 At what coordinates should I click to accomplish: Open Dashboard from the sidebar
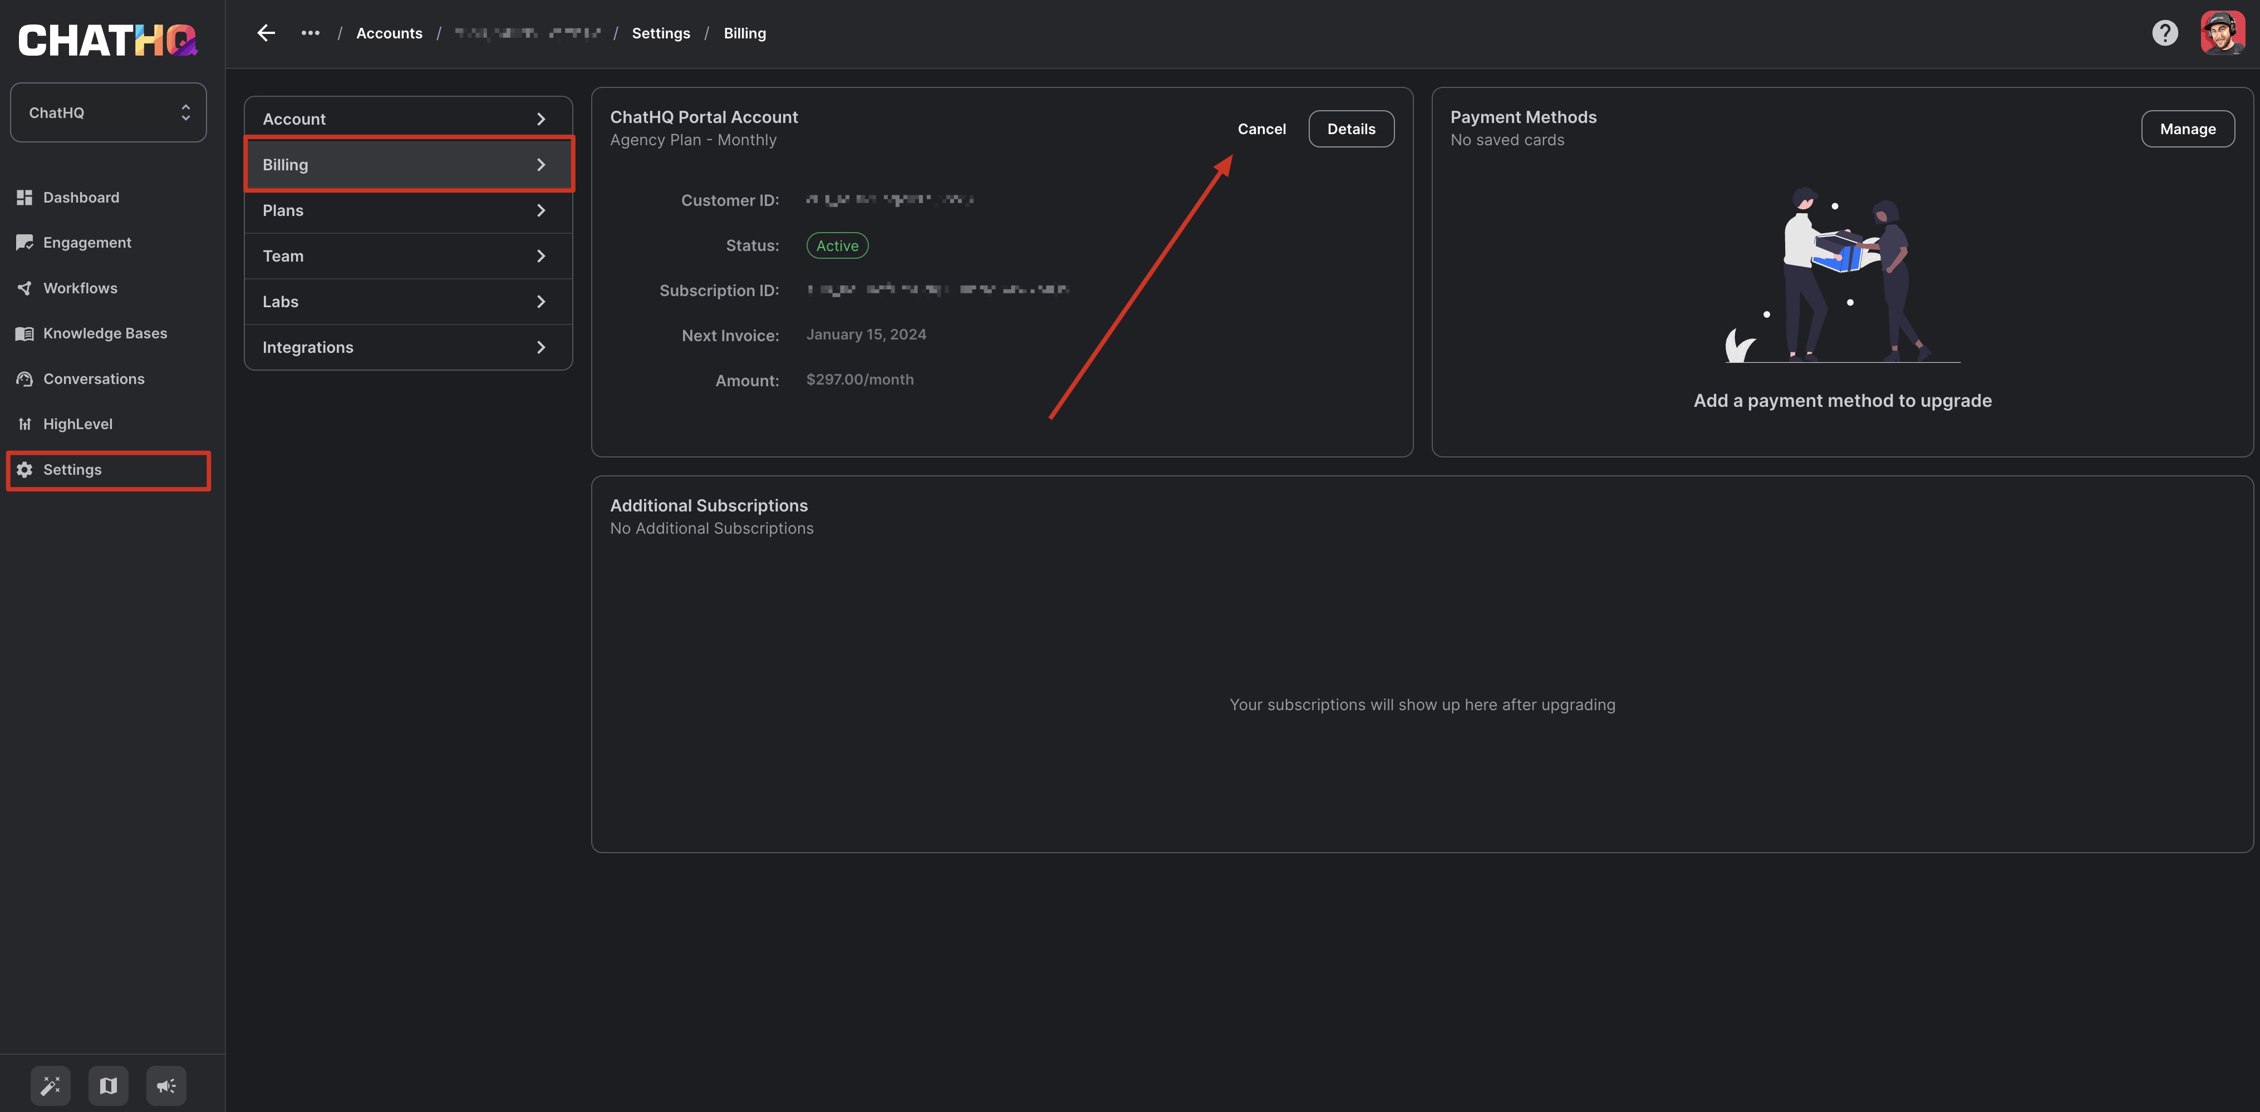[x=81, y=198]
